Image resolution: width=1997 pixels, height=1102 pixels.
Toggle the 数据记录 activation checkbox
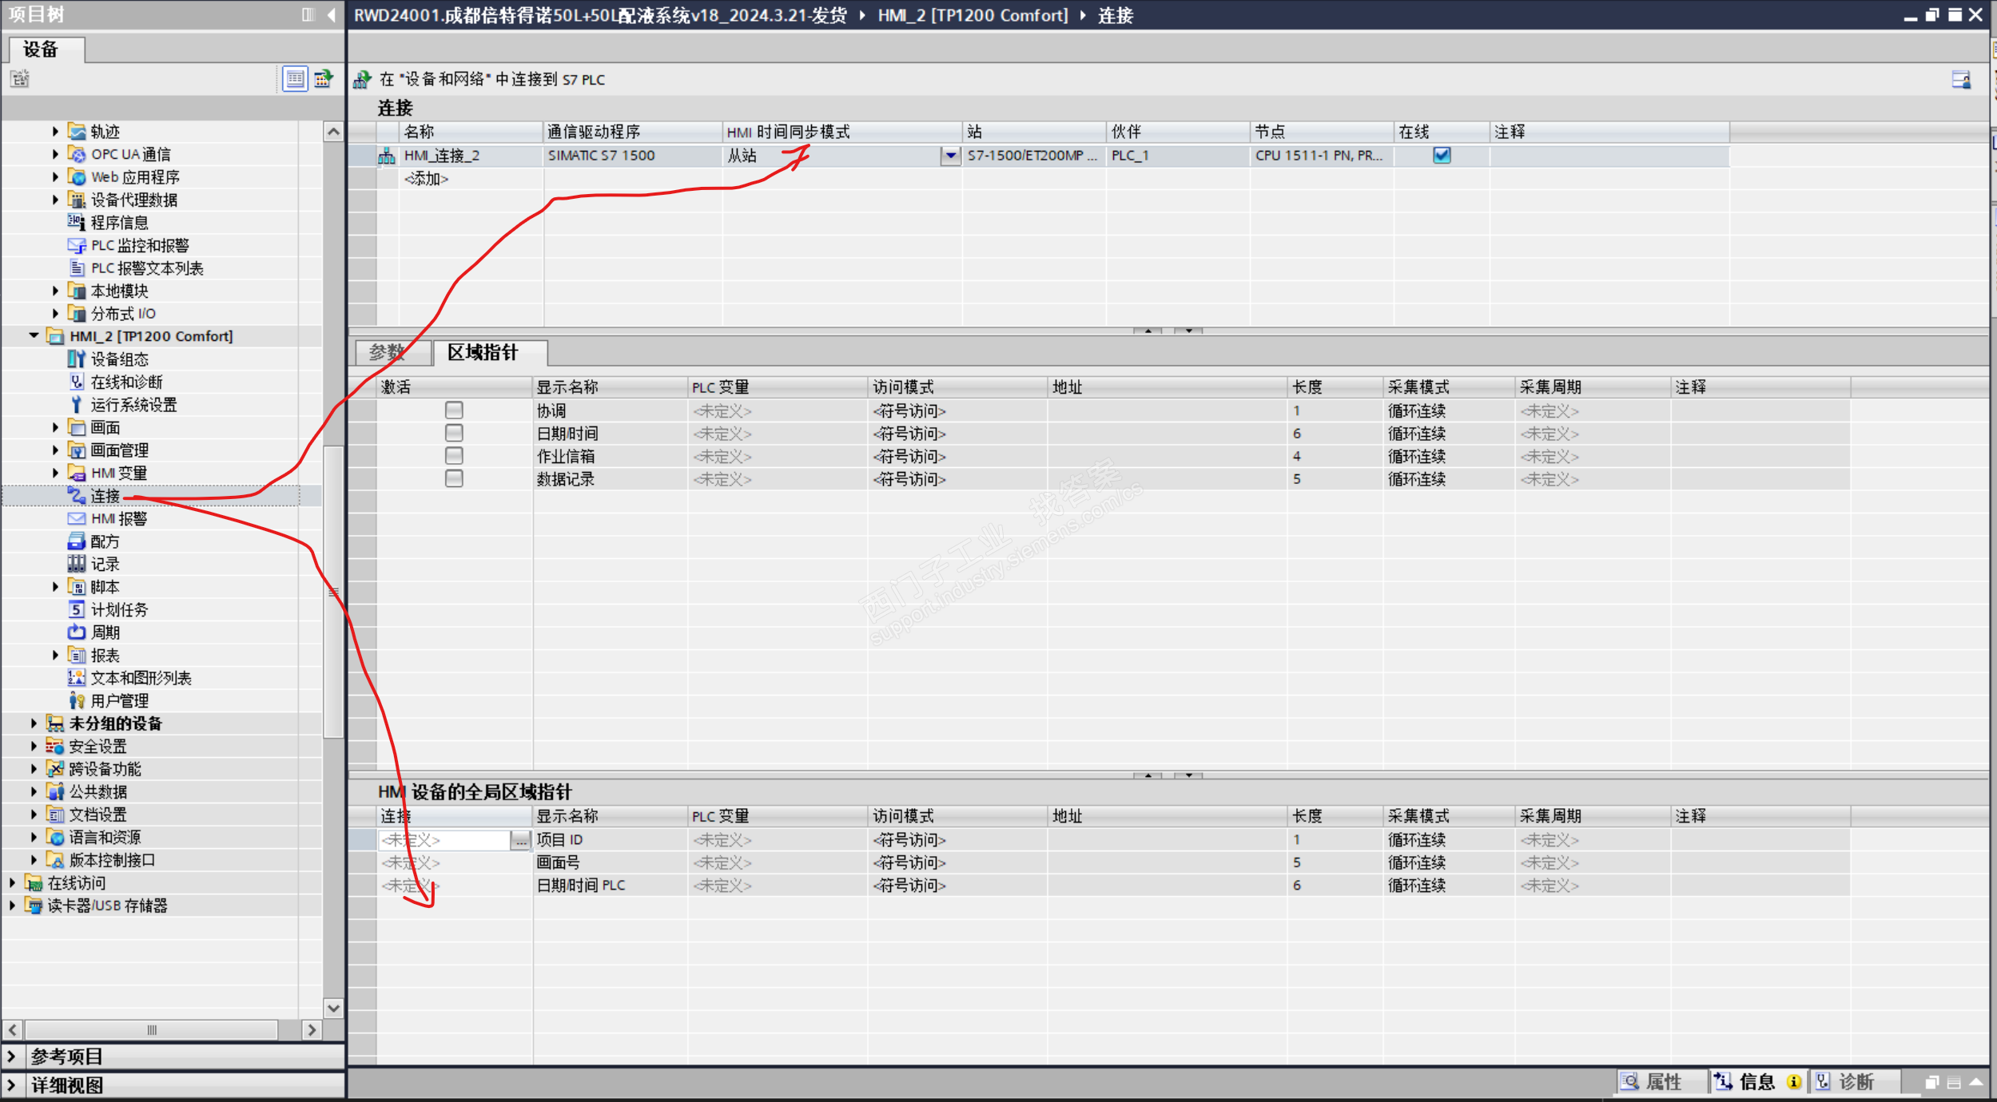click(454, 479)
